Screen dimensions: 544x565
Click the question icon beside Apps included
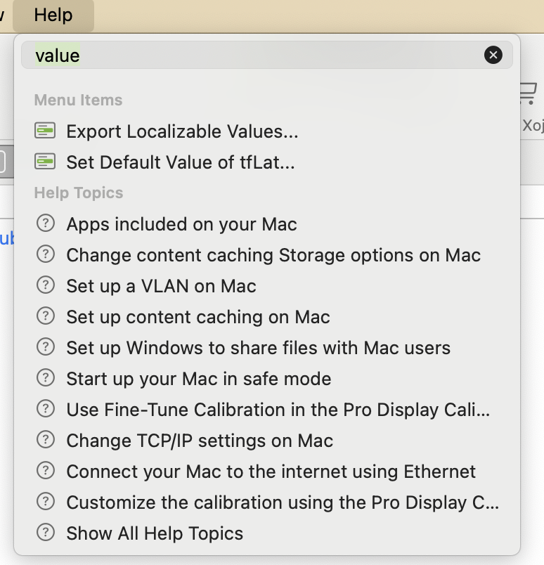click(46, 223)
